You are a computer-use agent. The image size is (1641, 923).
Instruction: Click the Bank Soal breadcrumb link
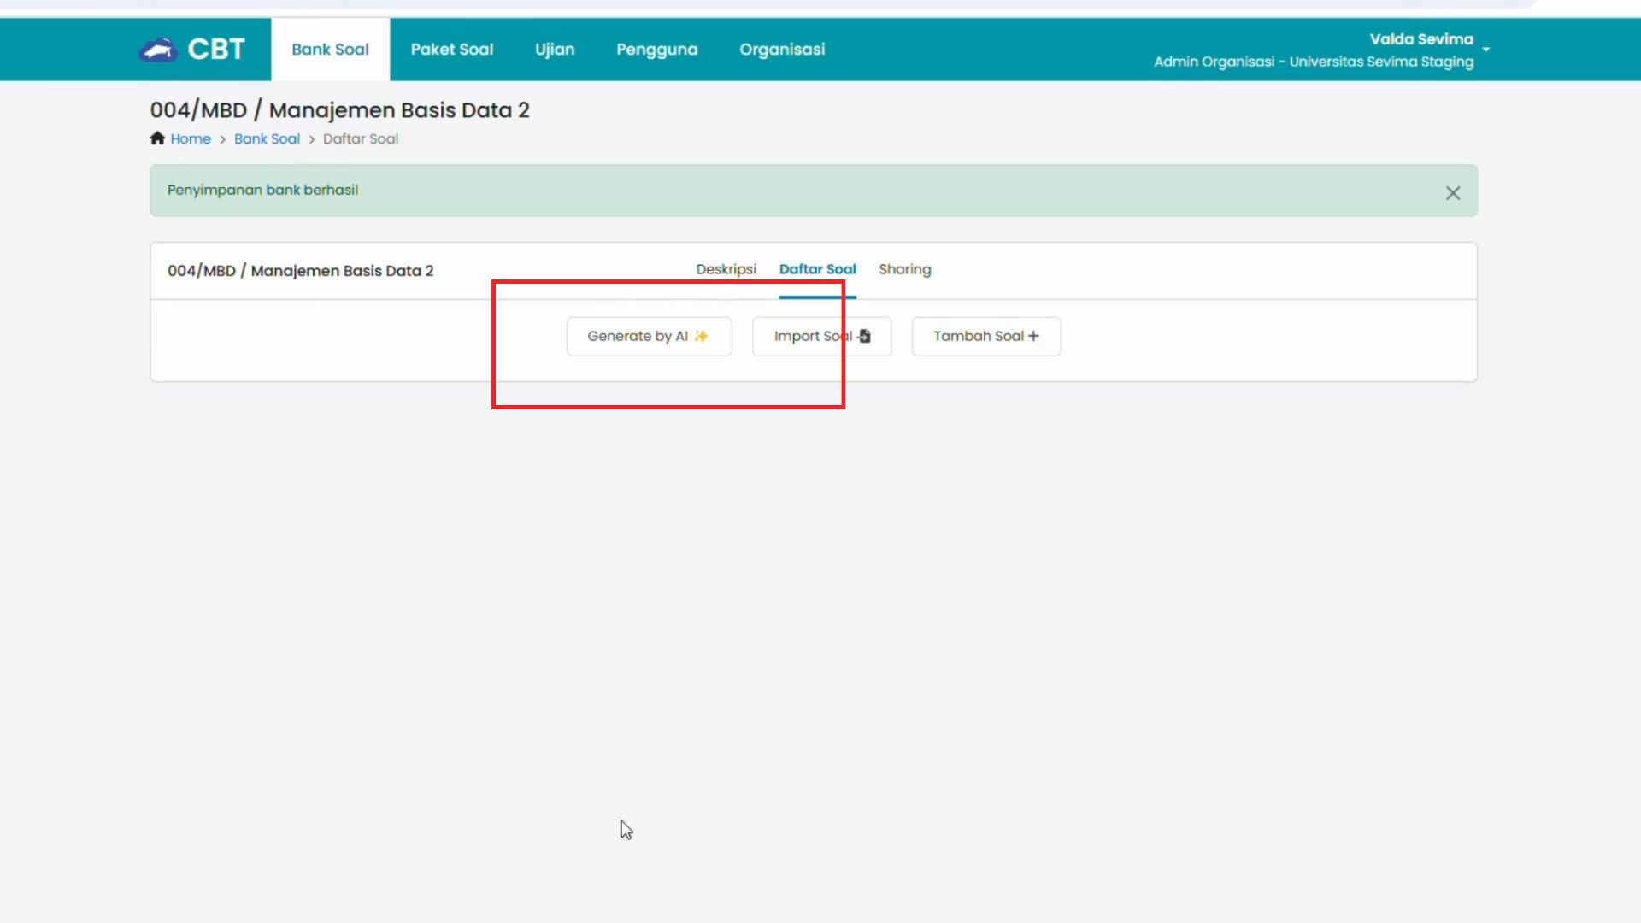pos(267,138)
